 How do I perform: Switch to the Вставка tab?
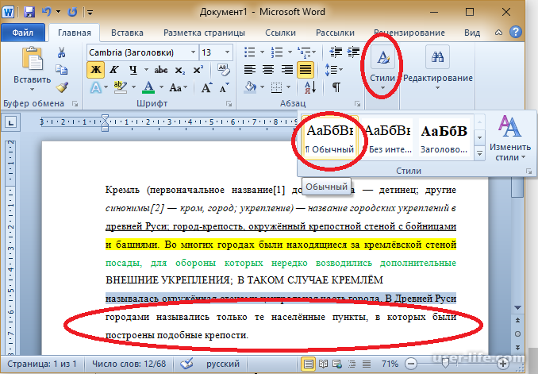coord(127,33)
